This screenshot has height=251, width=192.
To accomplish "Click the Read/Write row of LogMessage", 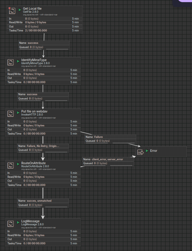I will coord(43,235).
